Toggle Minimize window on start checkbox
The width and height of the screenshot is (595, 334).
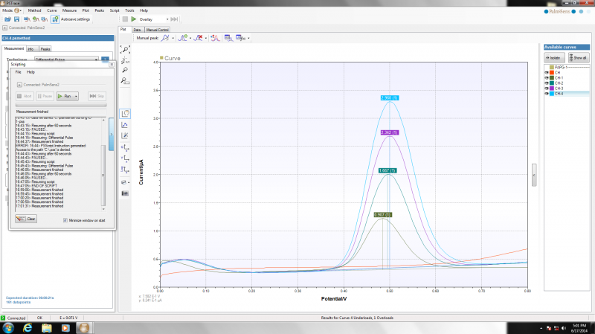[x=65, y=219]
